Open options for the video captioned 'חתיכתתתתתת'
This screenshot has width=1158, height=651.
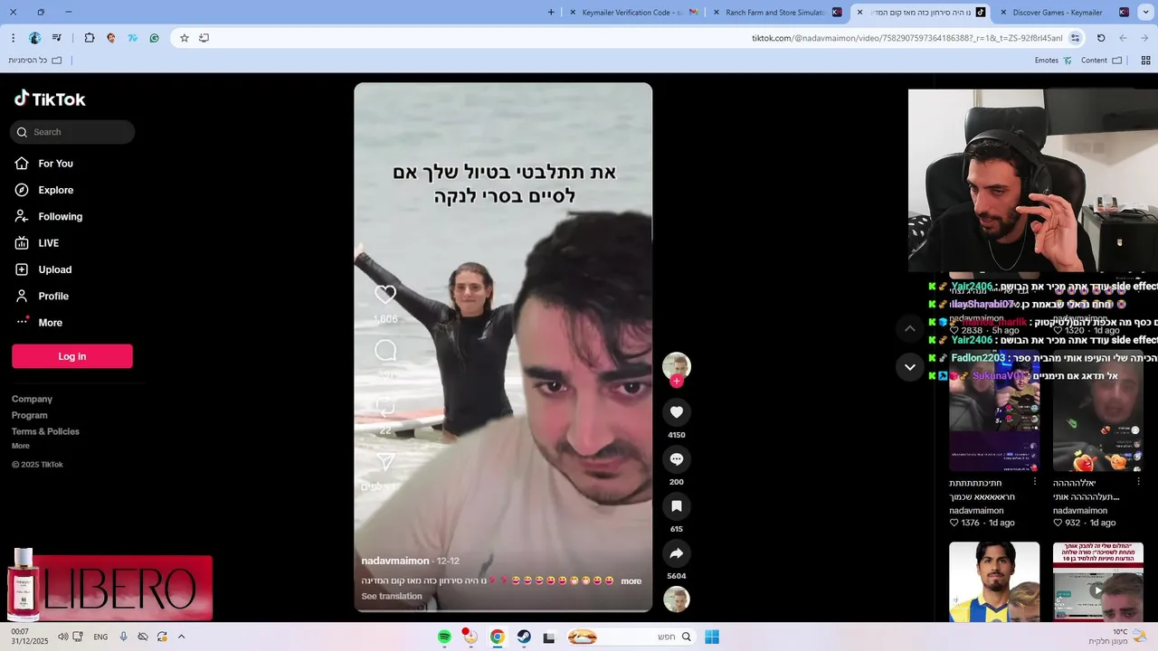[x=1035, y=482]
